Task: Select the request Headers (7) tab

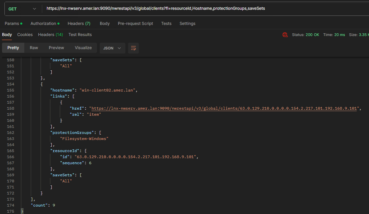Action: click(x=79, y=24)
